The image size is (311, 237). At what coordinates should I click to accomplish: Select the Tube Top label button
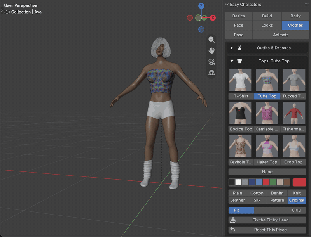pyautogui.click(x=267, y=96)
